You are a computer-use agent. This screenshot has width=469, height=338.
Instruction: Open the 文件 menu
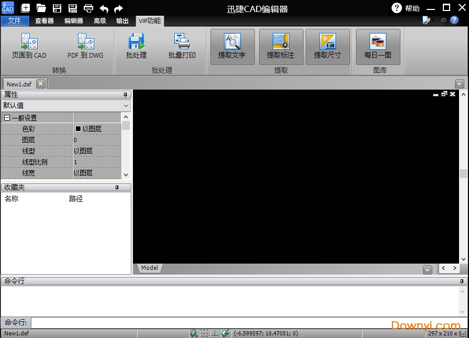click(15, 21)
